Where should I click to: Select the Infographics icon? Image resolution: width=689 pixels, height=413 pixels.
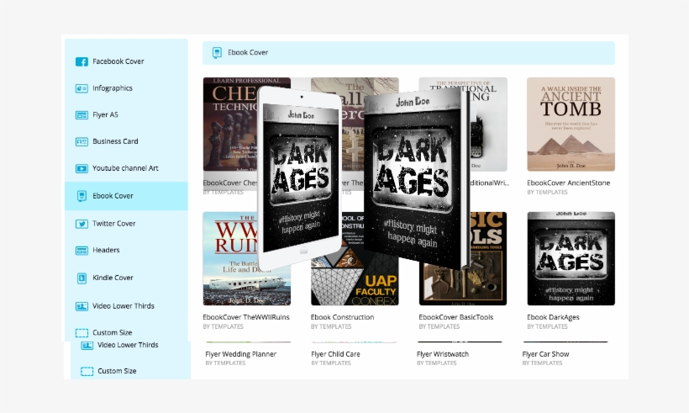click(82, 88)
